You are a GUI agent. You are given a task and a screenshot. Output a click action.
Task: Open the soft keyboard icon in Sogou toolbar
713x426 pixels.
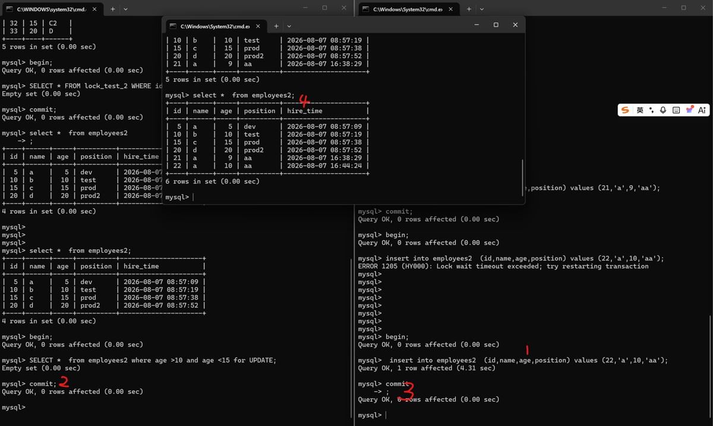(676, 110)
